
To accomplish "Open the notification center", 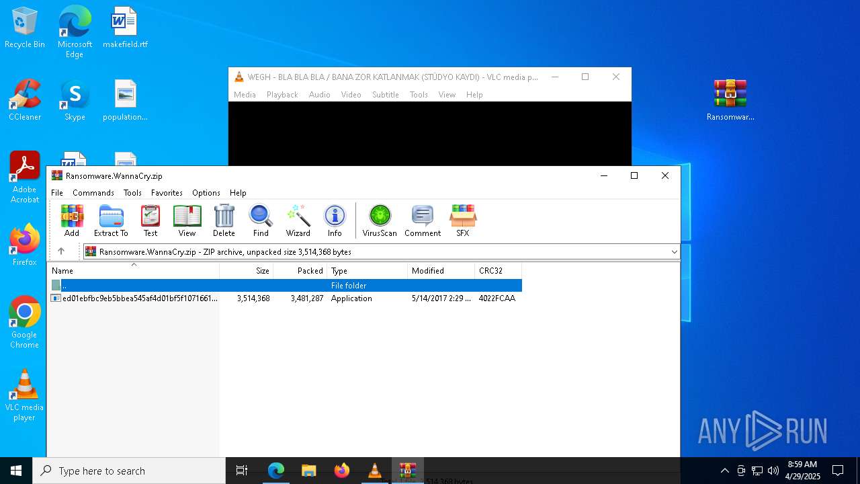I will pyautogui.click(x=838, y=471).
